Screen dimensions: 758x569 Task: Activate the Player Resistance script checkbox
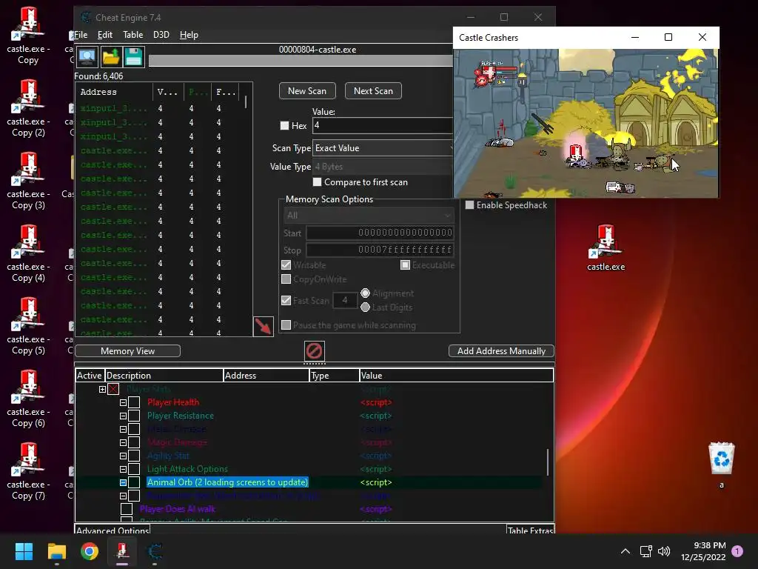coord(135,416)
